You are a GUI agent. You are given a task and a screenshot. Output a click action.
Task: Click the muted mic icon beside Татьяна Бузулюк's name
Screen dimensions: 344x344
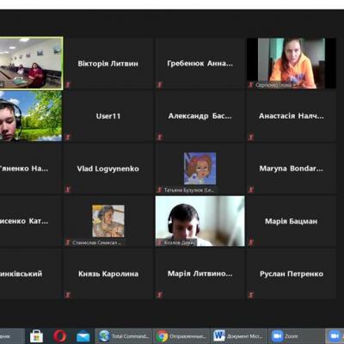click(160, 189)
